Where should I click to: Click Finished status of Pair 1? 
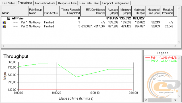[49, 22]
